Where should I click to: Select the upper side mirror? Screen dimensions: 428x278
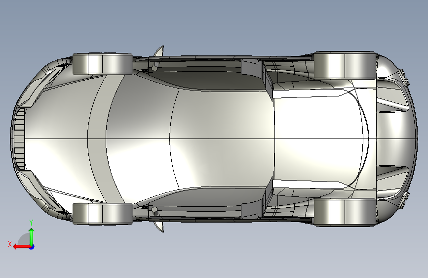(159, 51)
